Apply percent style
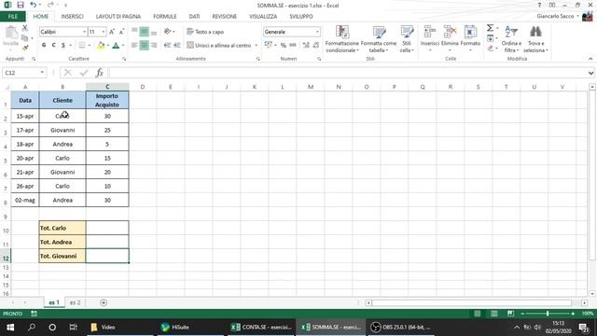Screen dimensions: 597x336 [284, 46]
